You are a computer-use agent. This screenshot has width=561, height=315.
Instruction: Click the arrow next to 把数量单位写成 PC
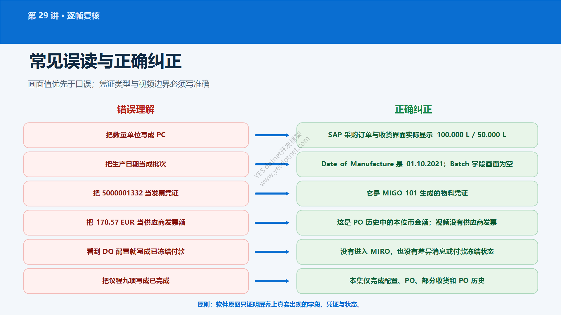pos(272,135)
